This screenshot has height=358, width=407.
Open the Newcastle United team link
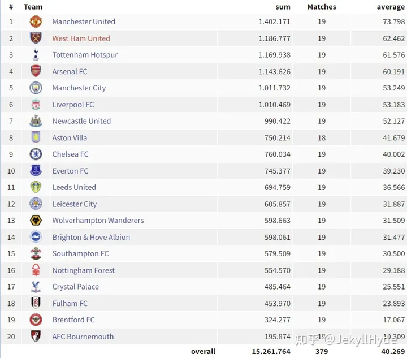(81, 121)
